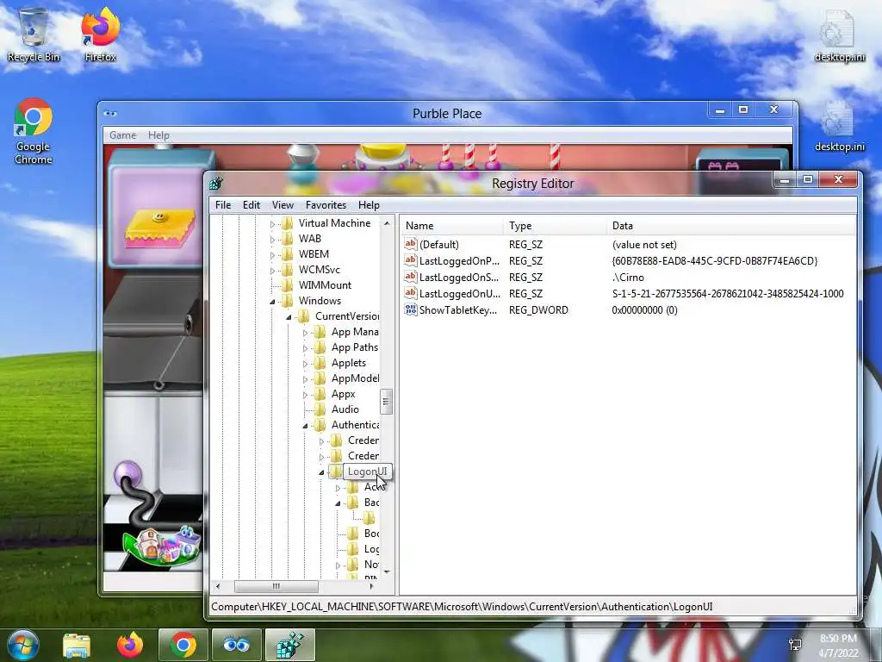This screenshot has width=882, height=662.
Task: Select the WCMSvc tree key
Action: tap(319, 270)
